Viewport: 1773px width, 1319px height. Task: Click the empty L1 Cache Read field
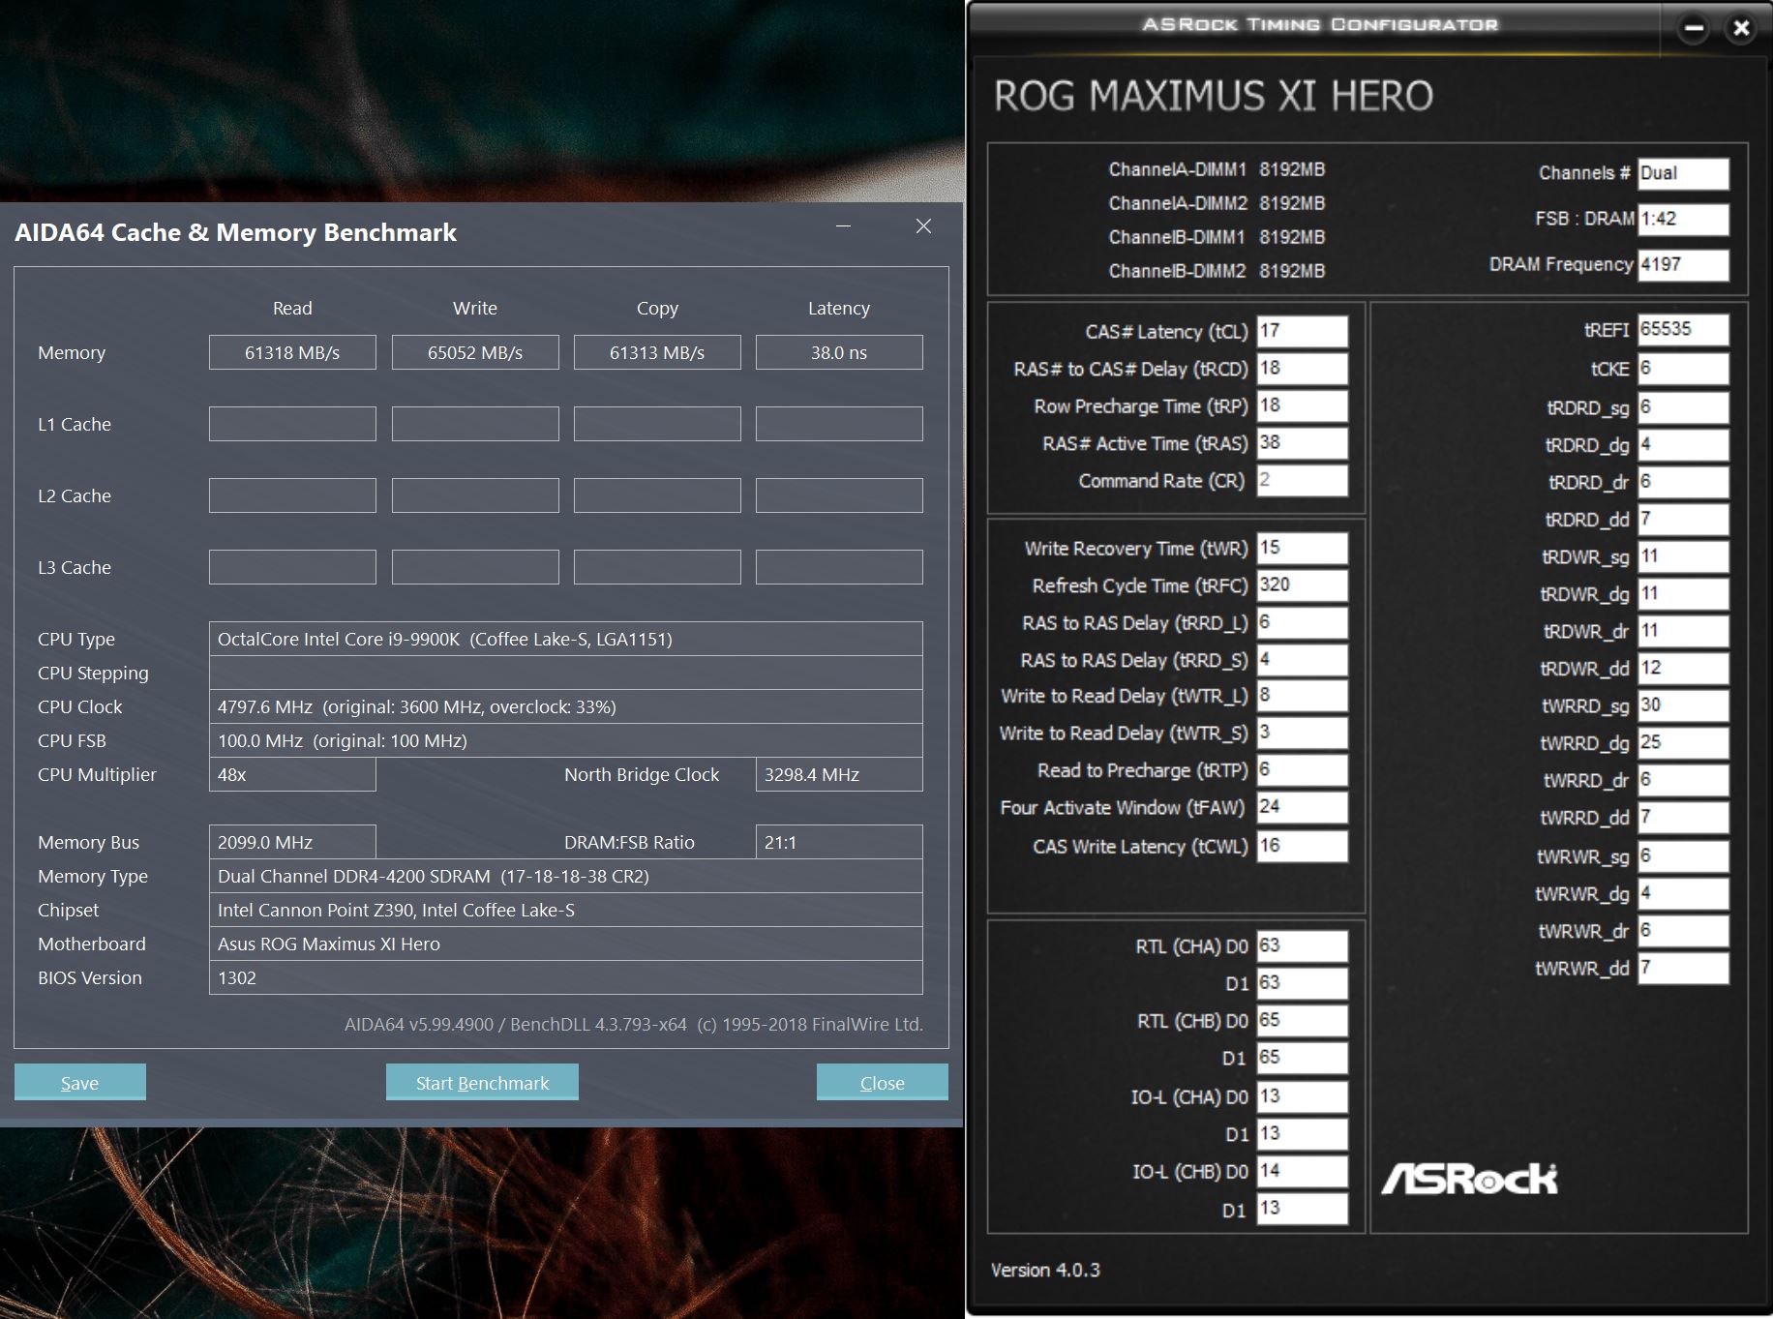click(292, 424)
